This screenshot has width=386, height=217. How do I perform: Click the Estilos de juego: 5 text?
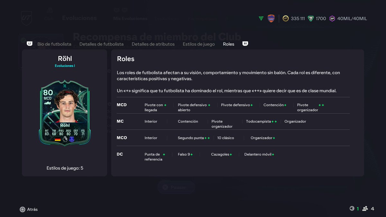coord(65,168)
